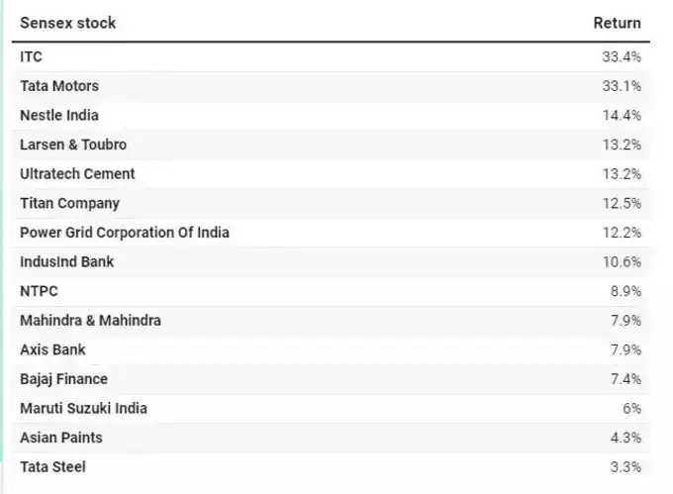Image resolution: width=673 pixels, height=494 pixels.
Task: Select the Tata Motors stock name
Action: (x=59, y=86)
